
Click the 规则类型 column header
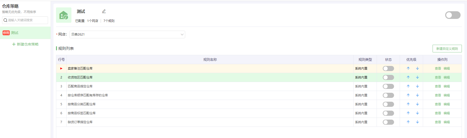click(x=365, y=60)
